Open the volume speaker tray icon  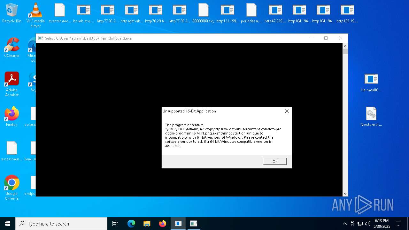click(368, 224)
